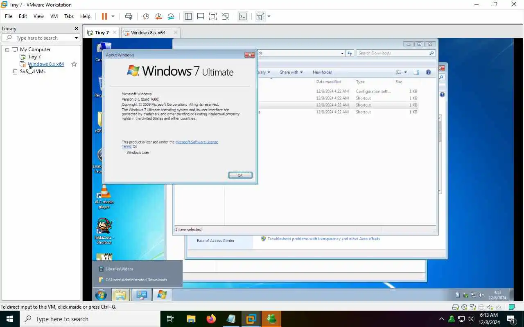Click the winver flag icon on the guest taskbar
The width and height of the screenshot is (524, 327).
pos(162,295)
